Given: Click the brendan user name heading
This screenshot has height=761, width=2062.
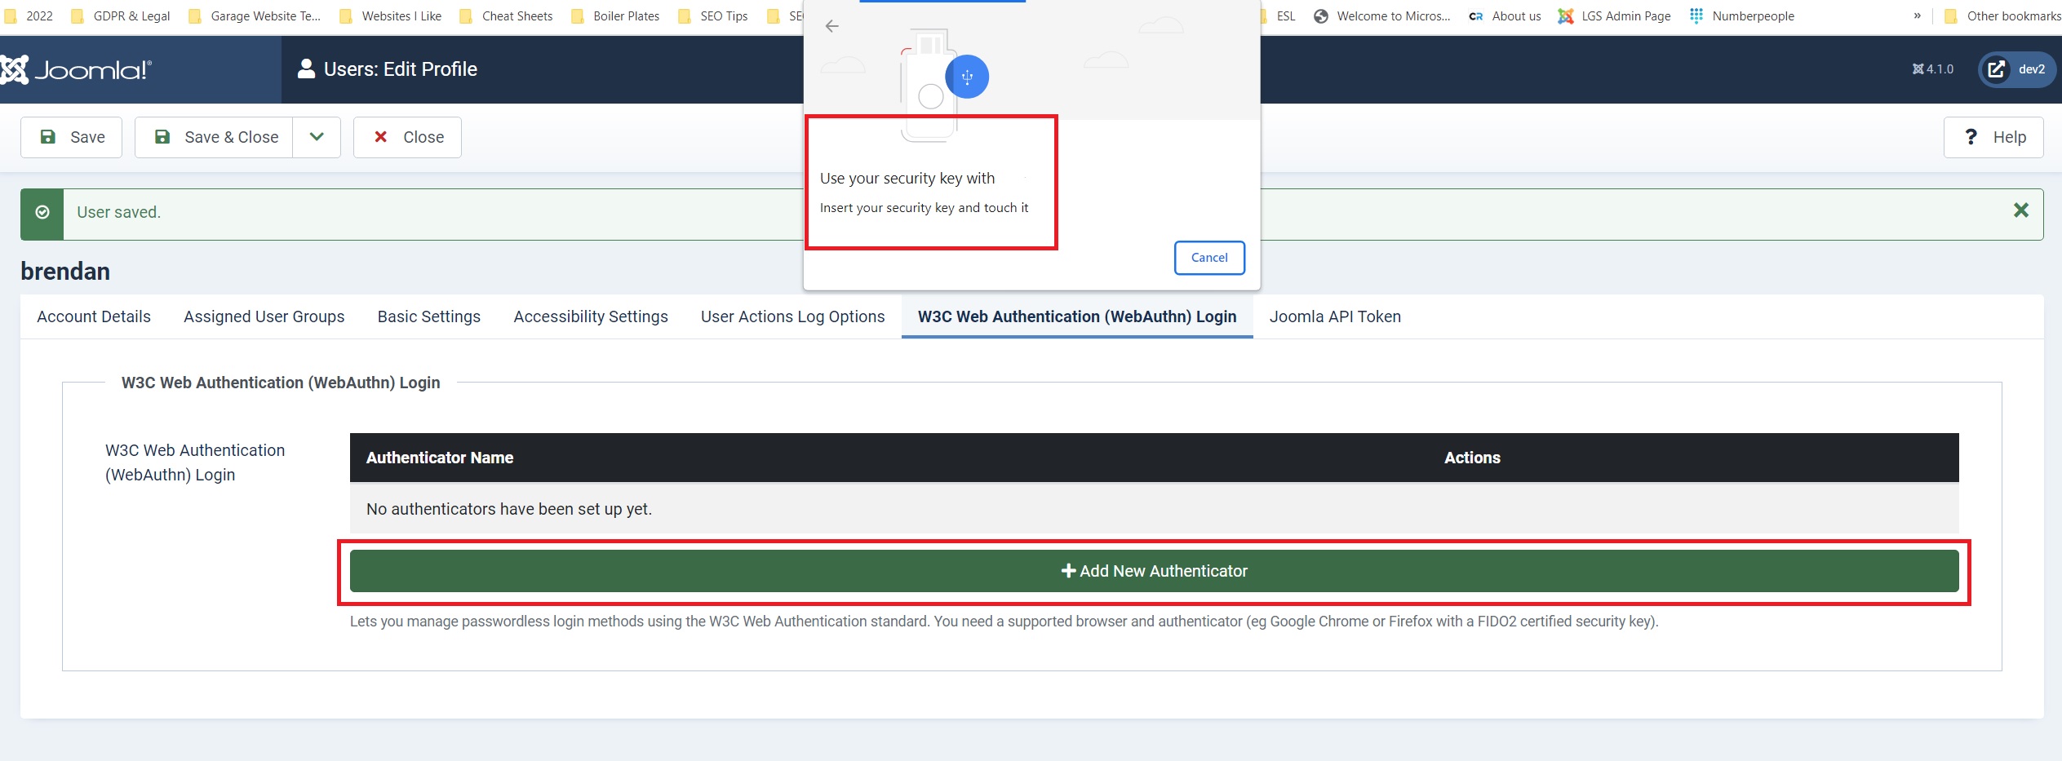Looking at the screenshot, I should click(x=65, y=272).
